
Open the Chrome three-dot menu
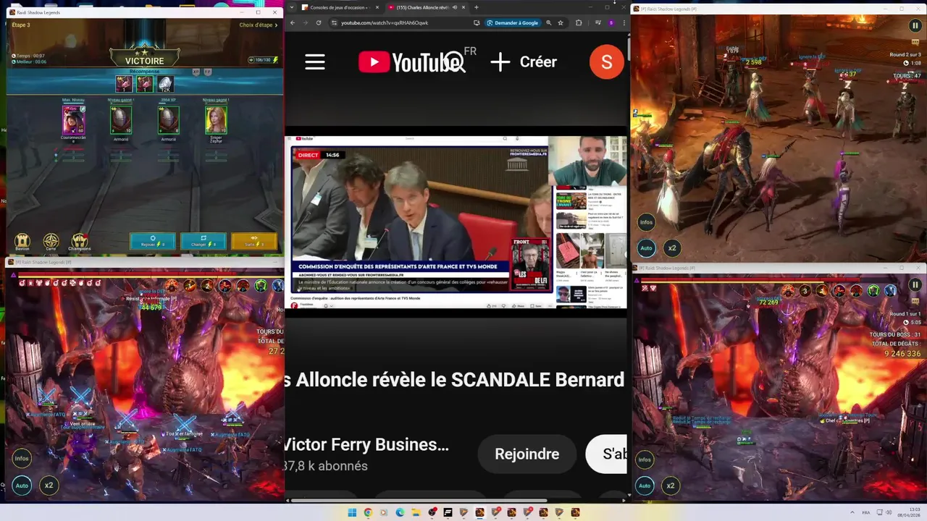click(x=624, y=22)
